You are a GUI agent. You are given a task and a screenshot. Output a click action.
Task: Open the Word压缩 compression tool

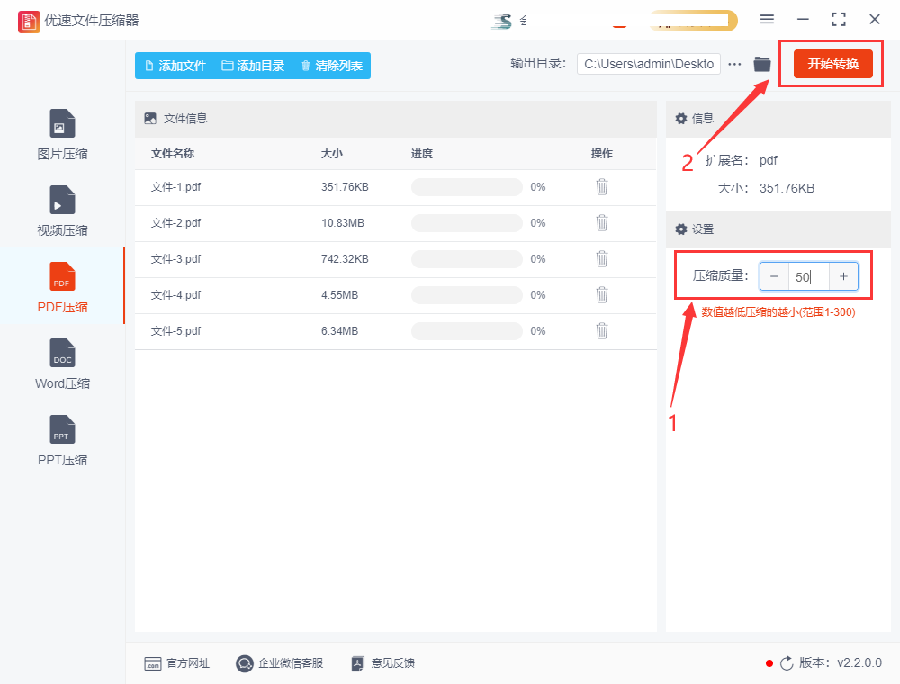pyautogui.click(x=62, y=364)
